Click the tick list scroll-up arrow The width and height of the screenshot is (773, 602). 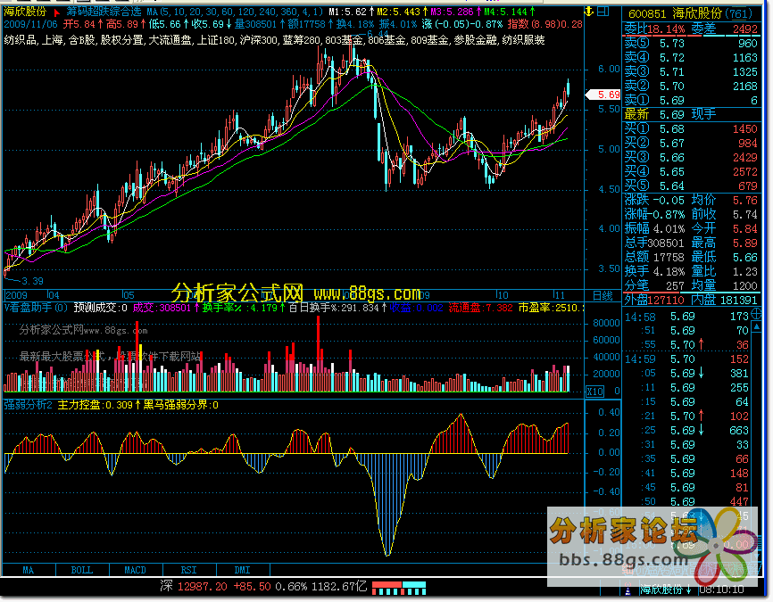pyautogui.click(x=757, y=327)
